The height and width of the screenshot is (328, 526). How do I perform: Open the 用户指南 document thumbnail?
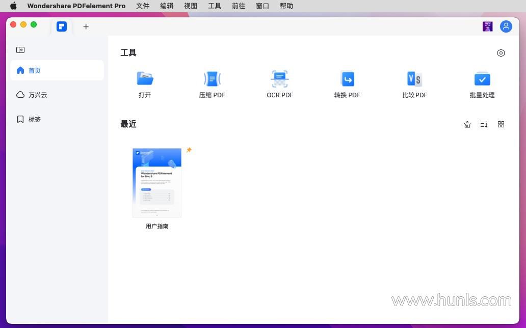coord(157,183)
